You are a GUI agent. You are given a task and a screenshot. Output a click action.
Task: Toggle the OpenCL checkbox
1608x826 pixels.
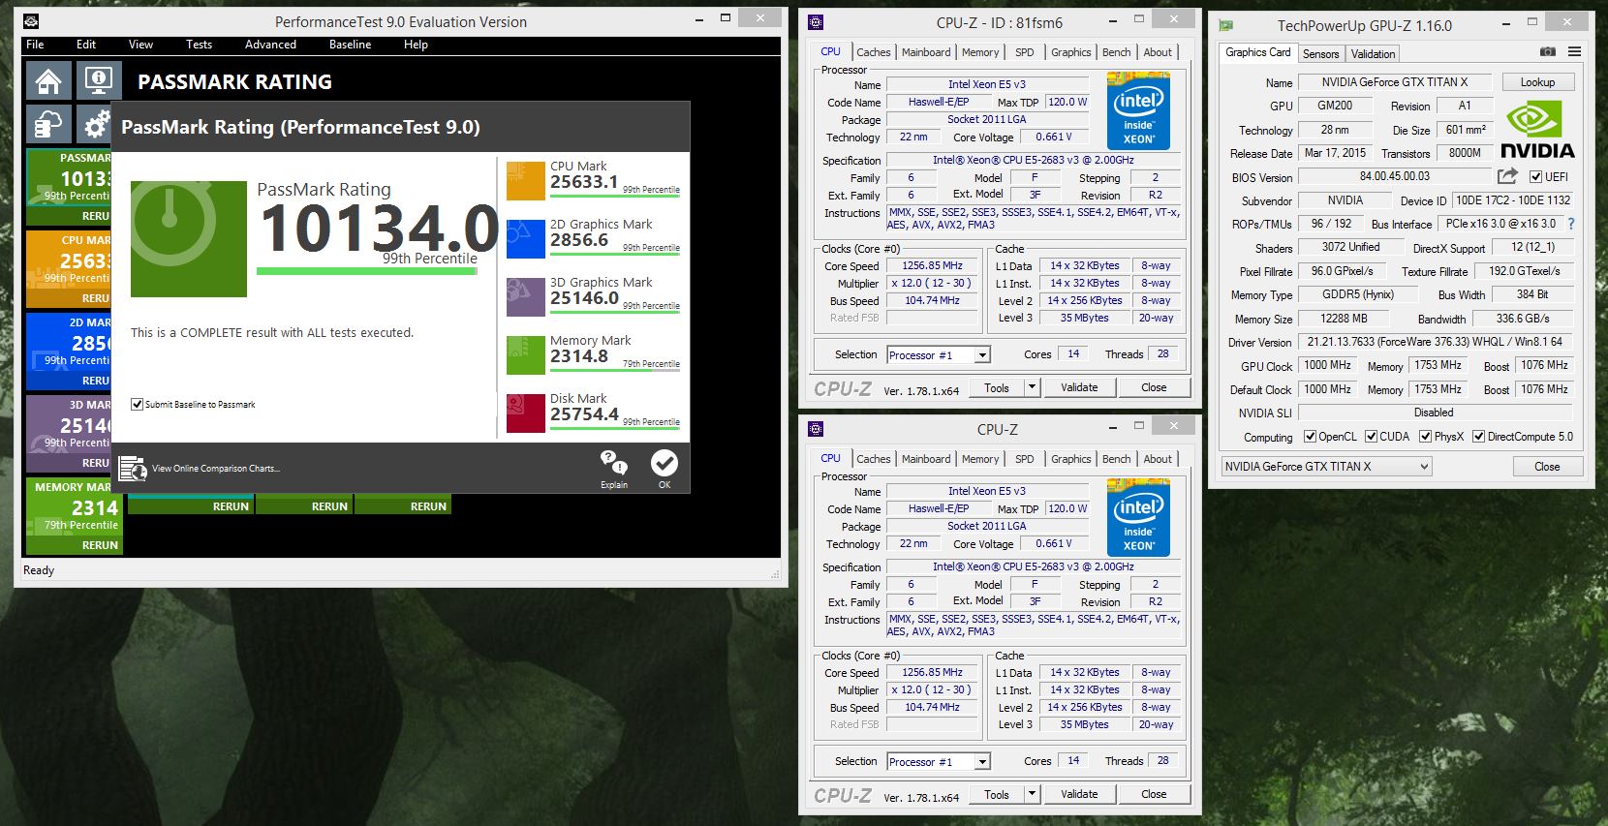coord(1310,437)
